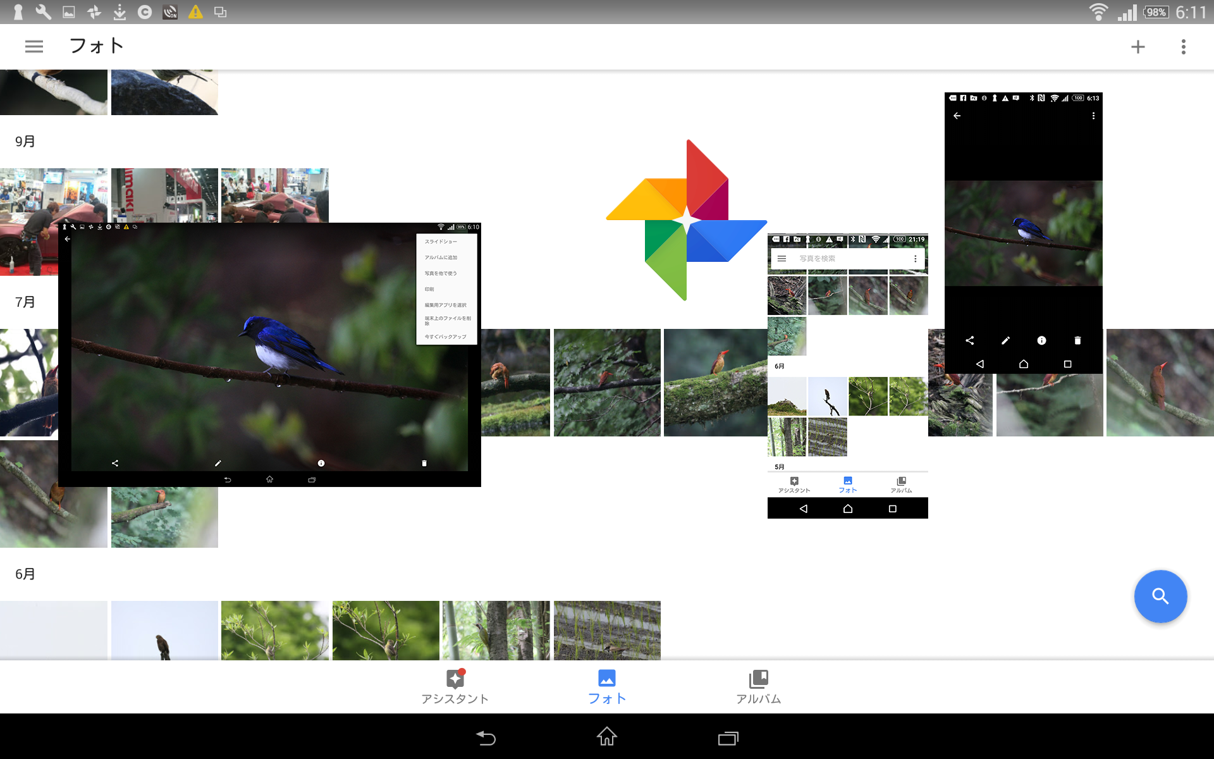This screenshot has height=759, width=1214.
Task: Tap trash icon in portrait phone viewer
Action: click(x=1078, y=340)
